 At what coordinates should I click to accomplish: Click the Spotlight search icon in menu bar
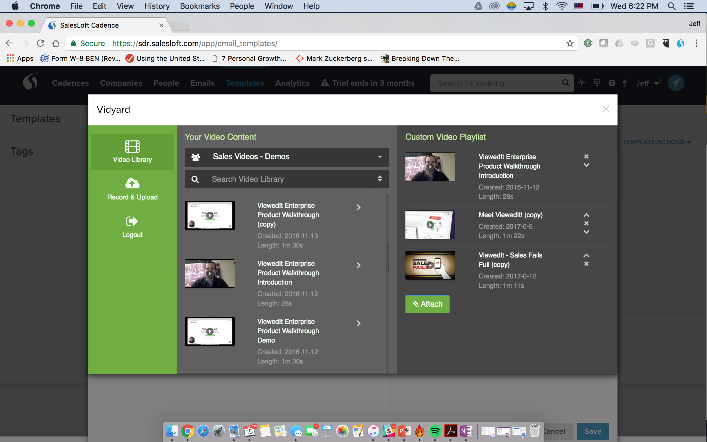point(671,6)
